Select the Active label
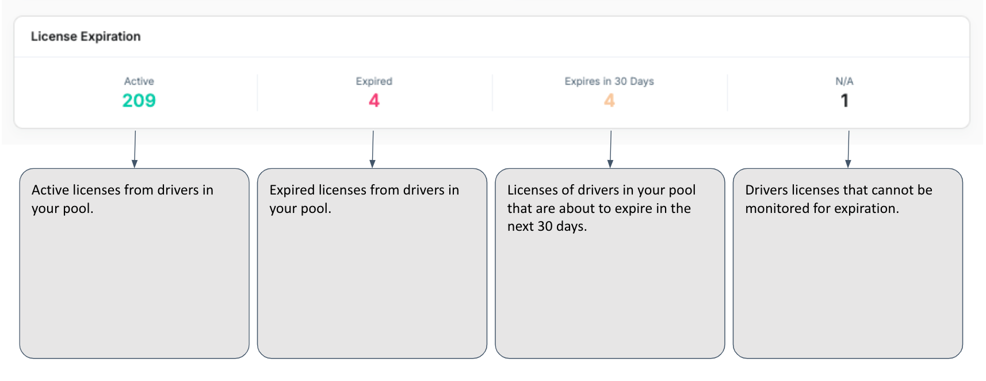 coord(139,81)
